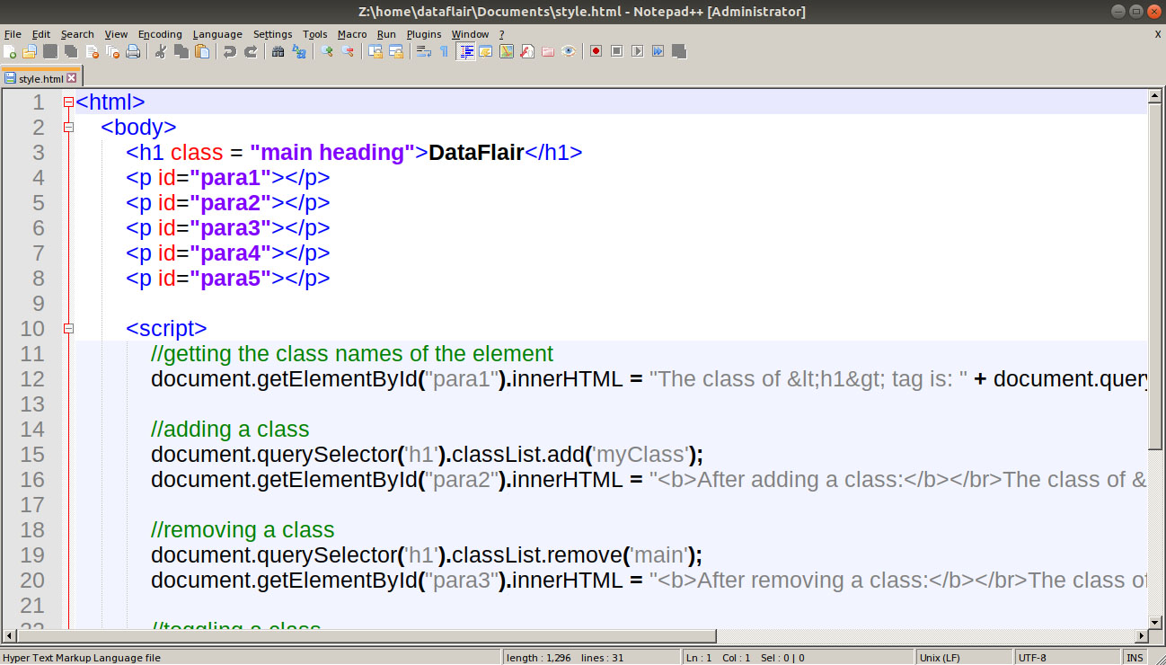Select the Print icon on the toolbar

pos(133,51)
